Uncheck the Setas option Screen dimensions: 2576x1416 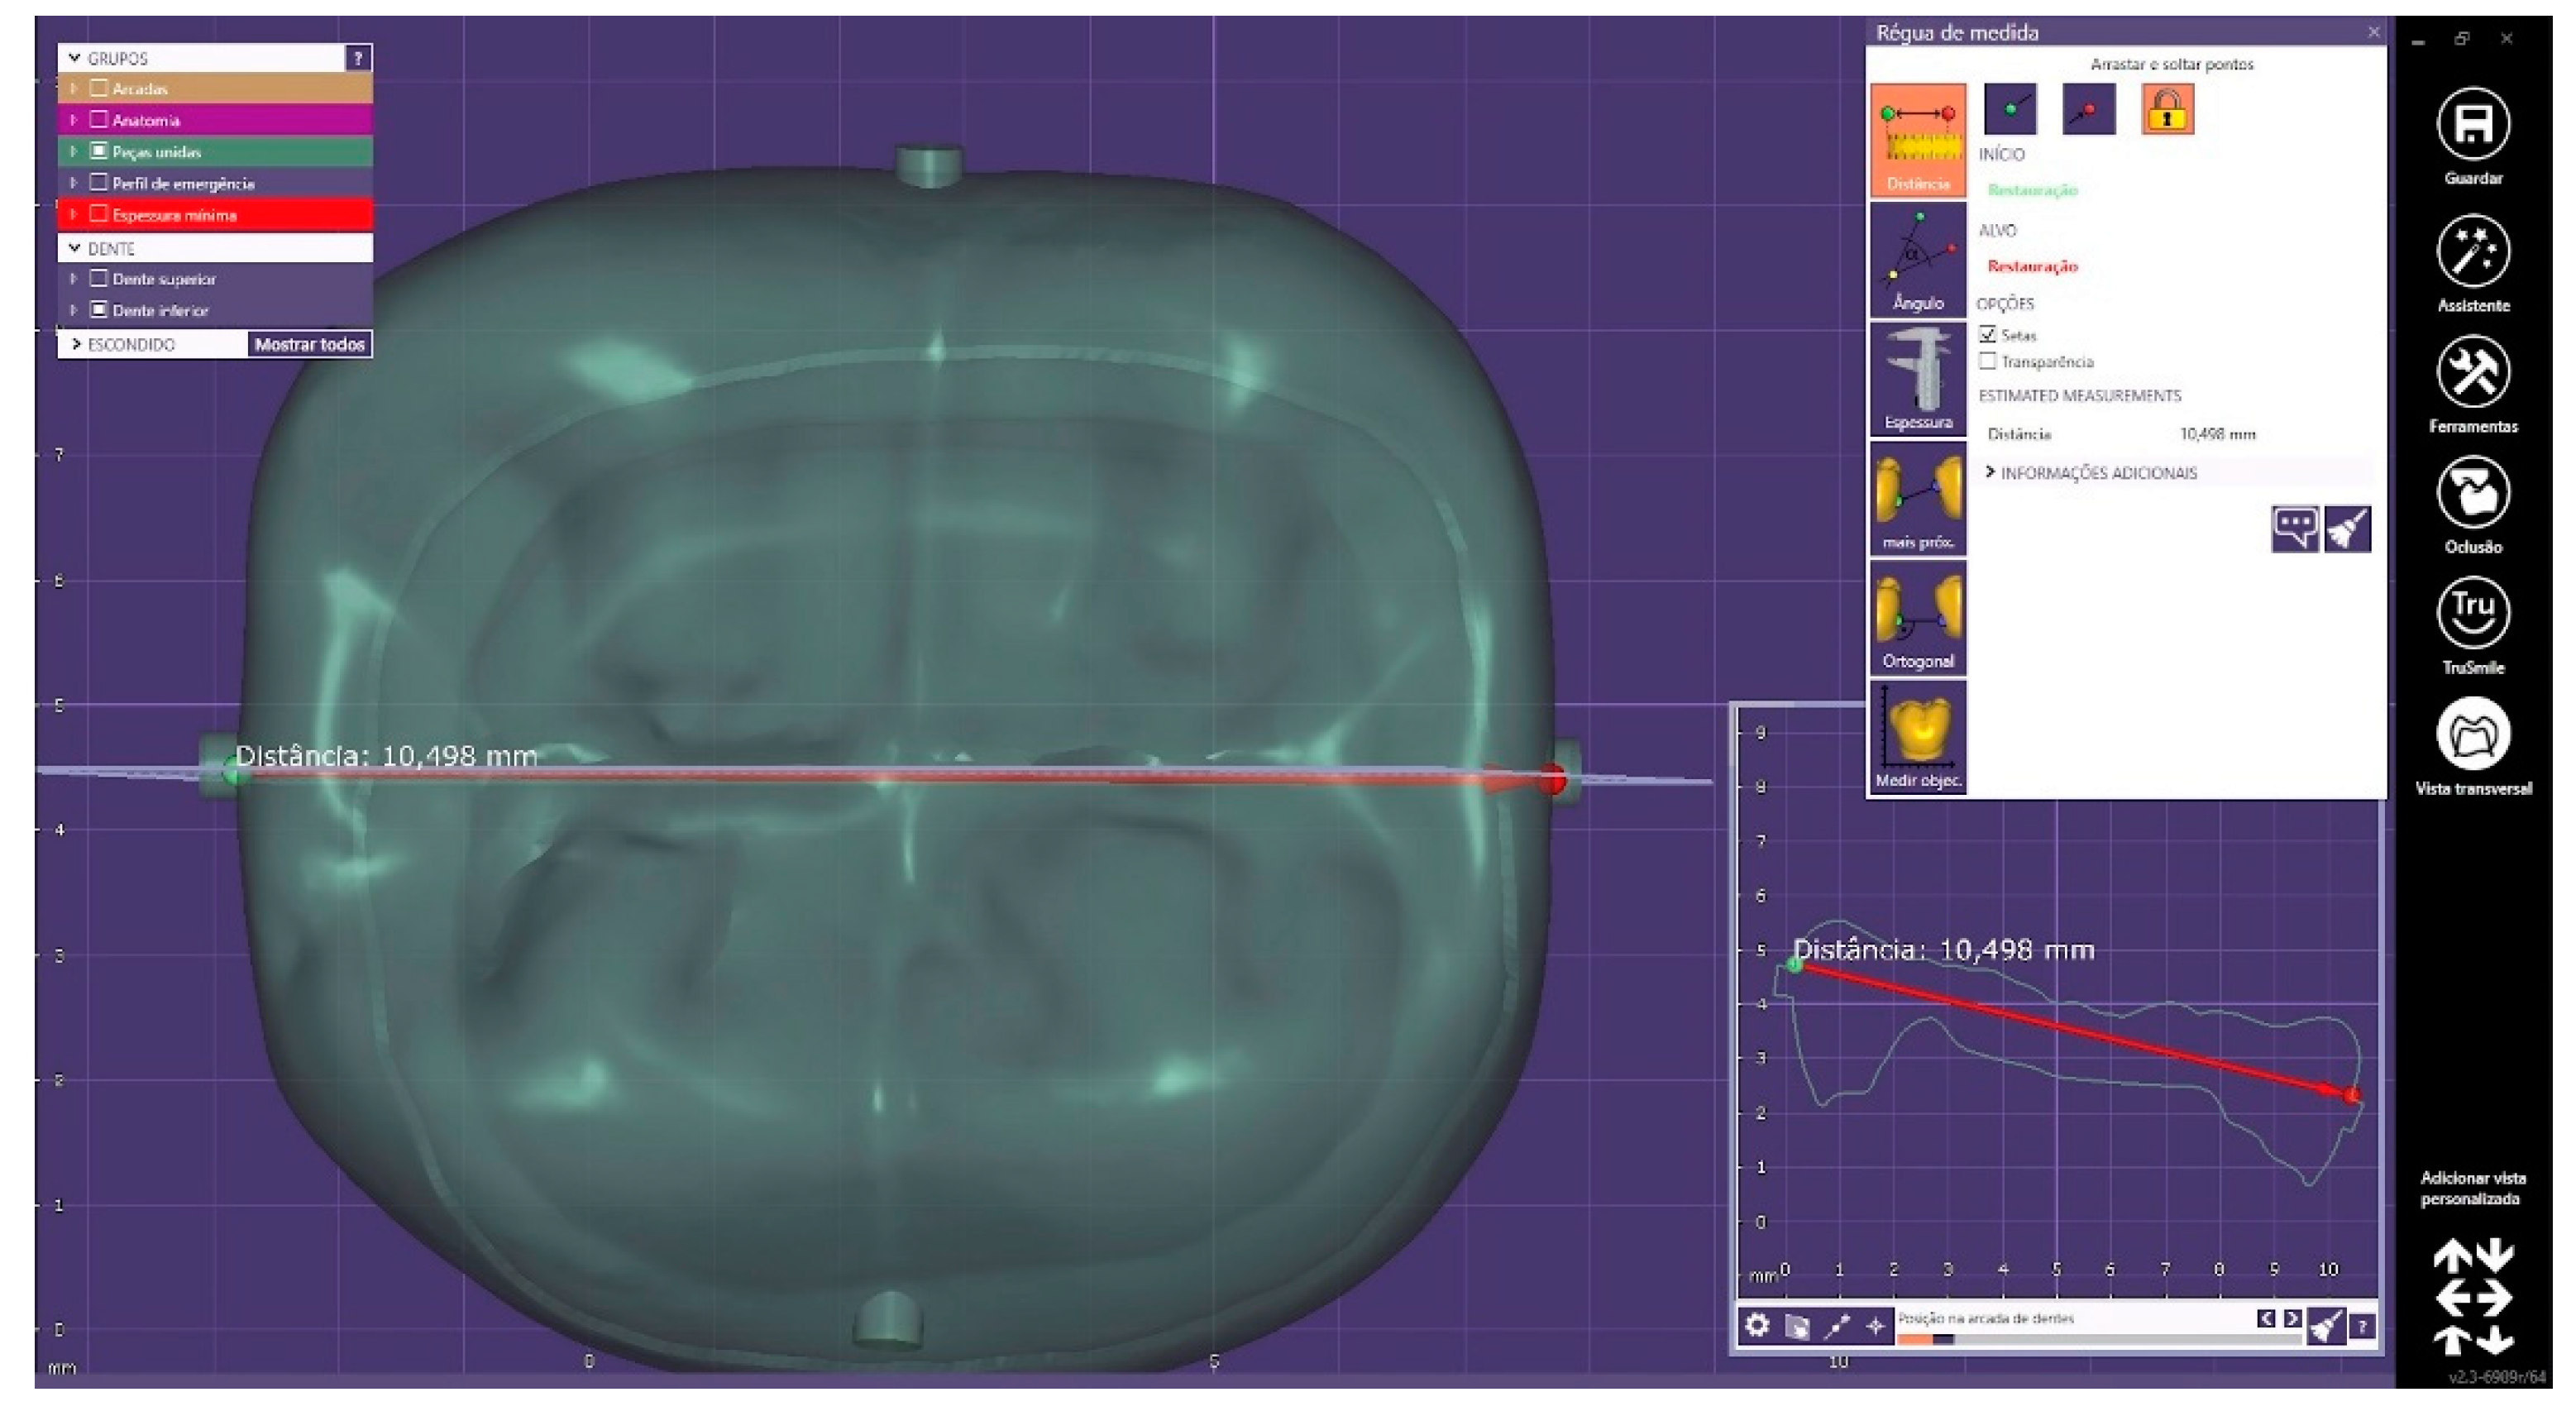(1988, 334)
